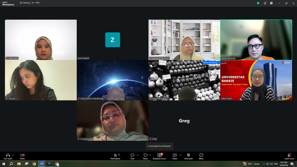The height and width of the screenshot is (167, 297).
Task: Open the React heart icon
Action: [145, 155]
